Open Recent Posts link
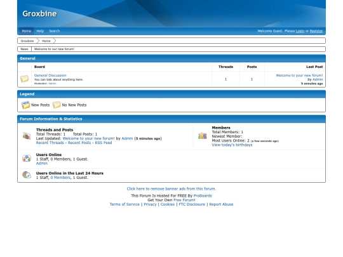The image size is (343, 257). (79, 143)
